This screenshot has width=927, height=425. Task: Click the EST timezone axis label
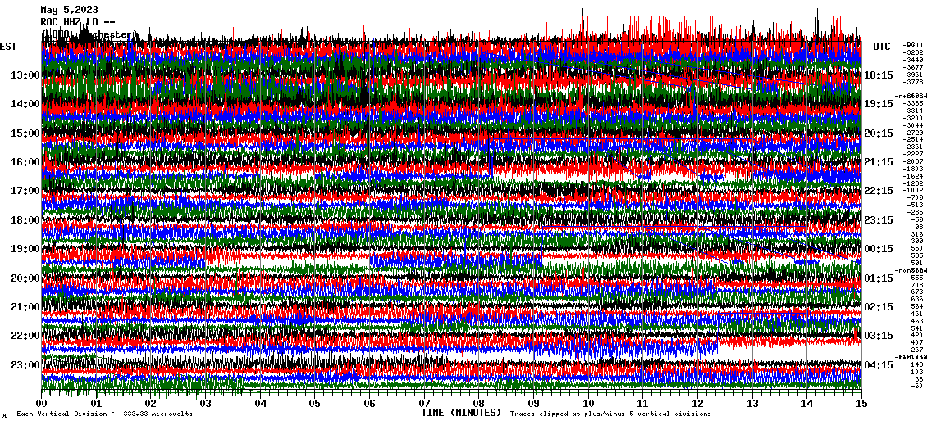coord(9,47)
